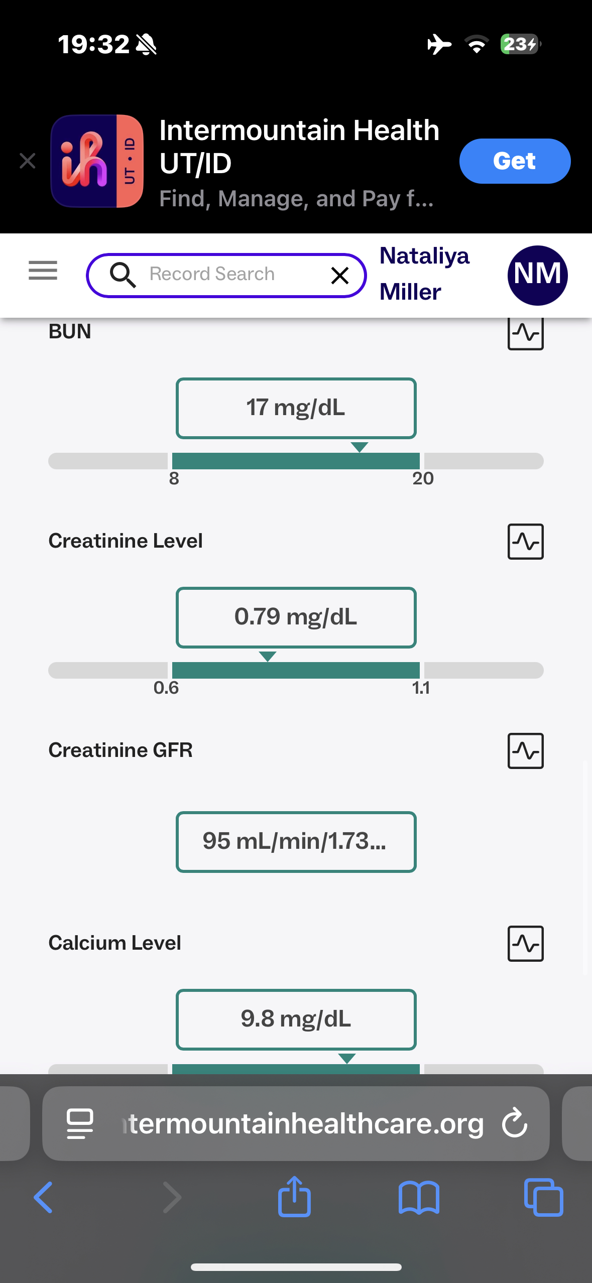
Task: Open the page settings icon in the address bar
Action: [80, 1123]
